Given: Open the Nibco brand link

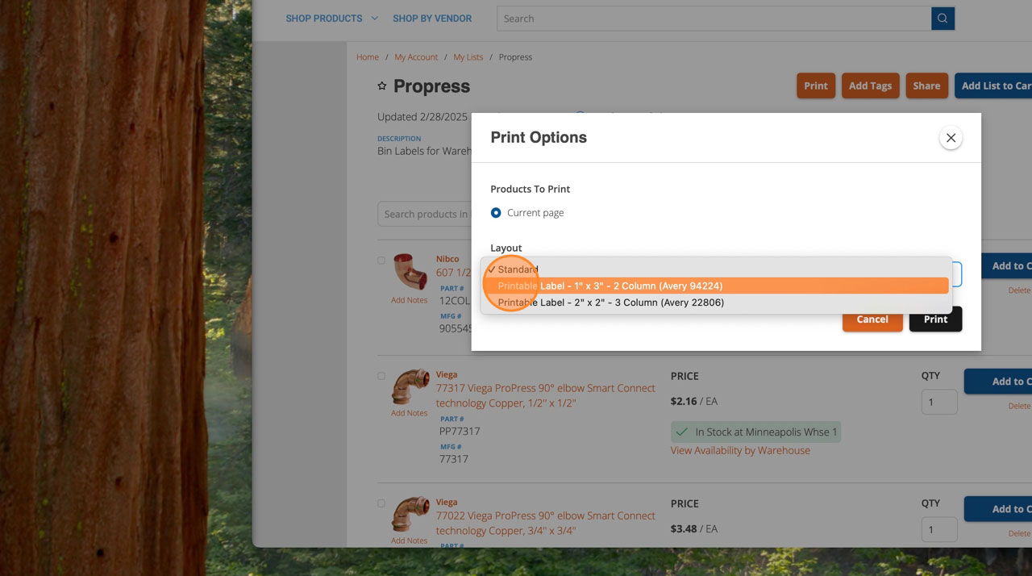Looking at the screenshot, I should pyautogui.click(x=447, y=259).
